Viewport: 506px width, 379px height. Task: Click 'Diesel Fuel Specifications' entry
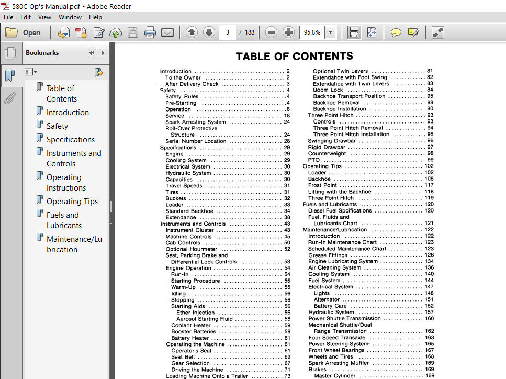pyautogui.click(x=371, y=210)
